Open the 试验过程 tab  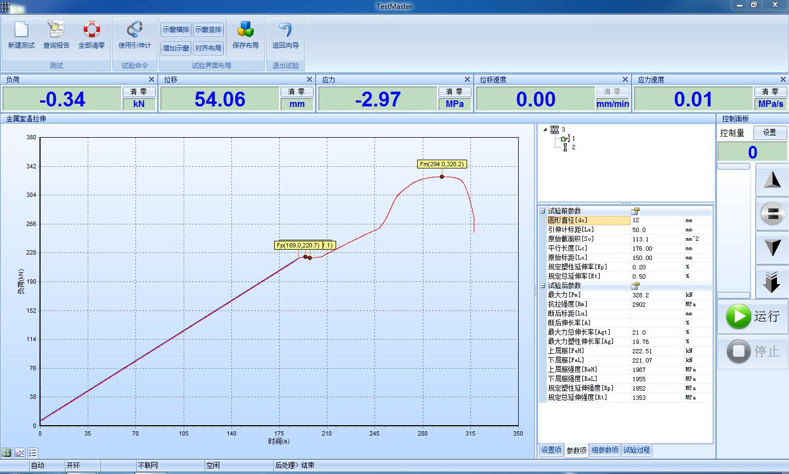(x=637, y=450)
